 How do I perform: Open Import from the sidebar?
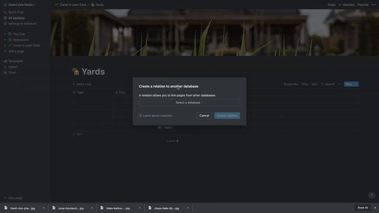13,67
